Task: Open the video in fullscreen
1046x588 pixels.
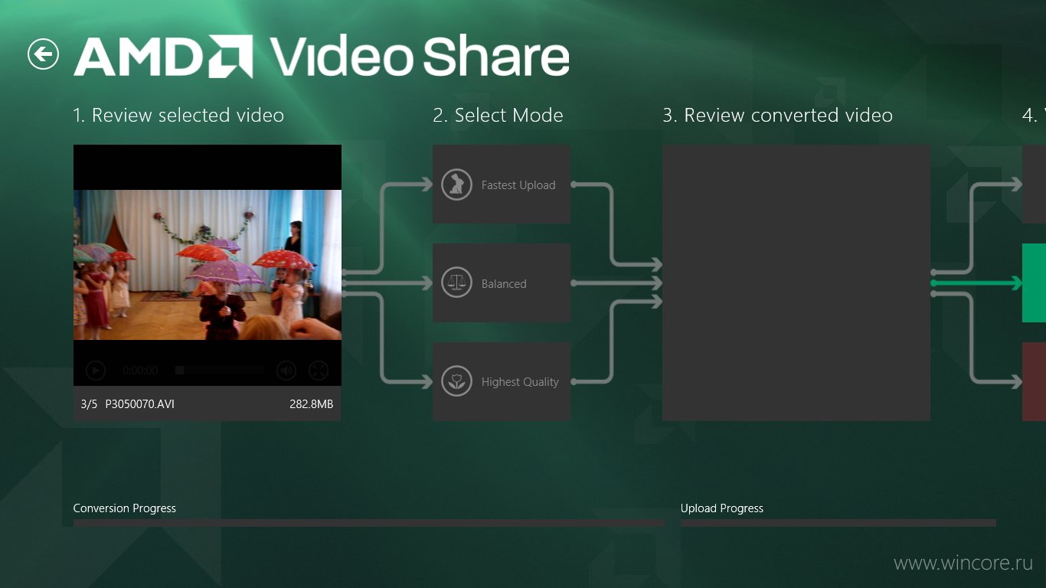Action: click(x=318, y=371)
